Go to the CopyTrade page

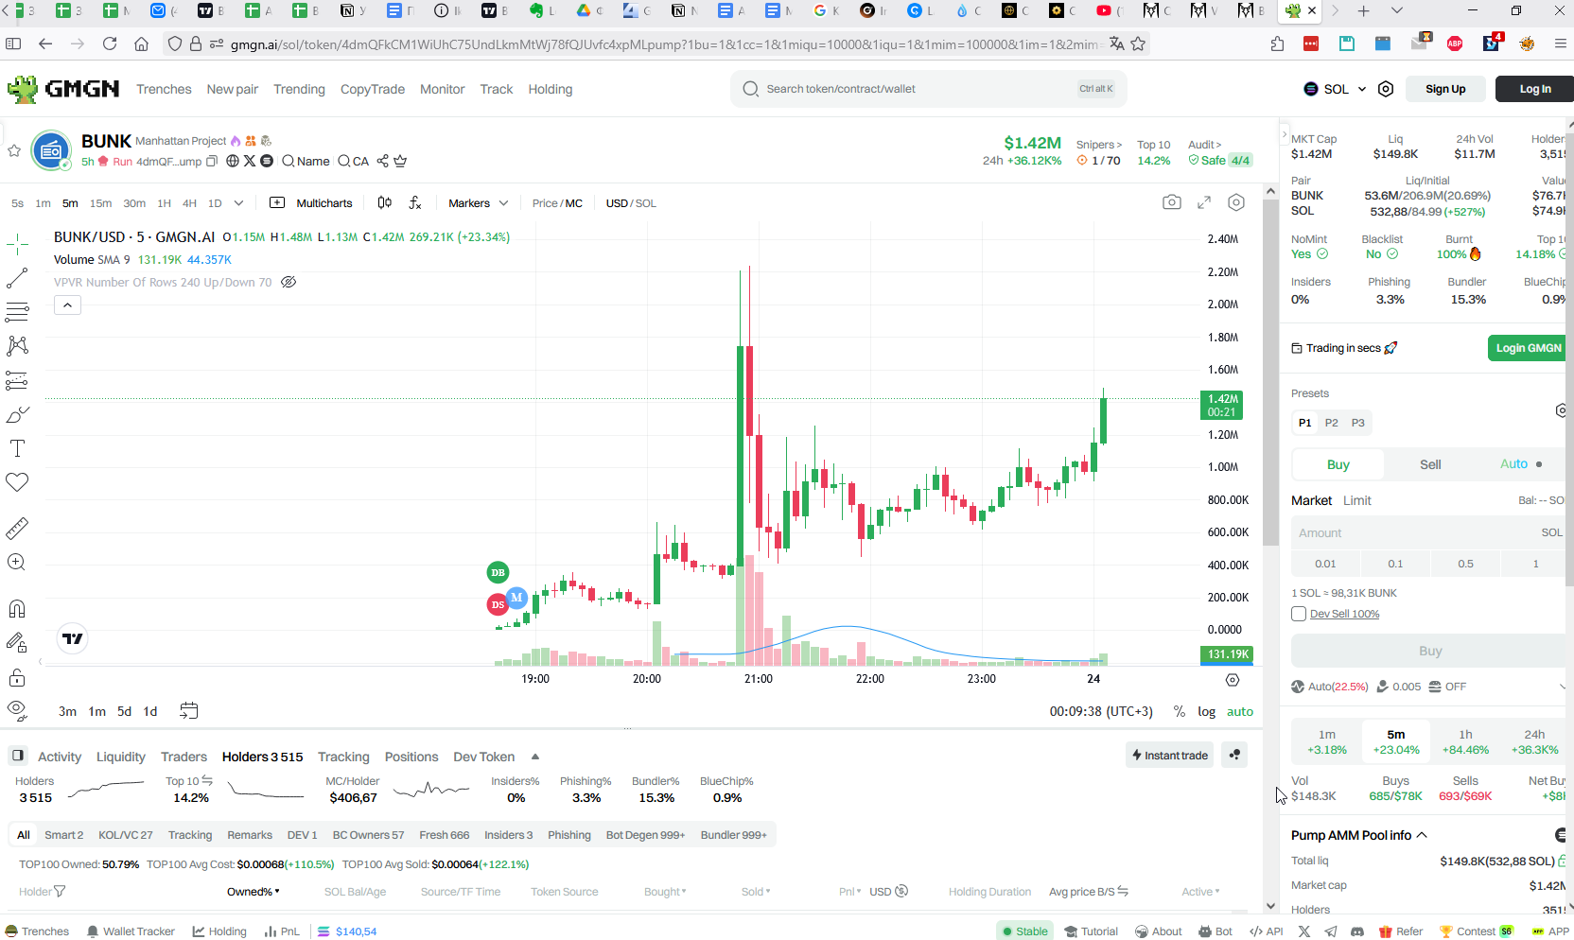click(x=373, y=89)
